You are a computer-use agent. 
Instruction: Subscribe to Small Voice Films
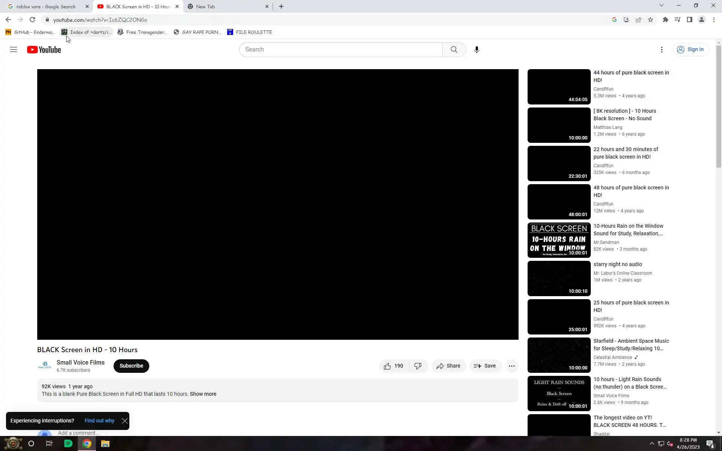pyautogui.click(x=131, y=366)
